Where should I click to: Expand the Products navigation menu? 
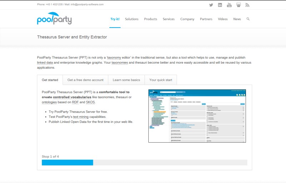[x=151, y=19]
